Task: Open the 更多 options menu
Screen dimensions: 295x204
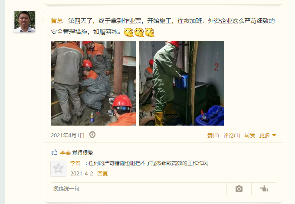Action: point(264,135)
